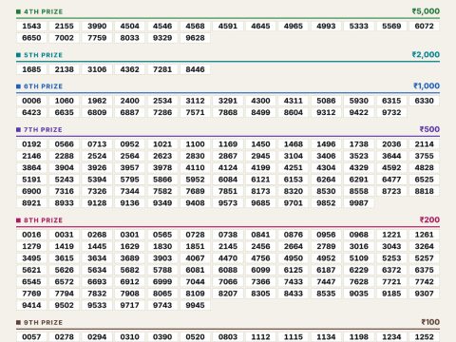Click number 0192 in 7th prize
The height and width of the screenshot is (342, 456).
[31, 144]
